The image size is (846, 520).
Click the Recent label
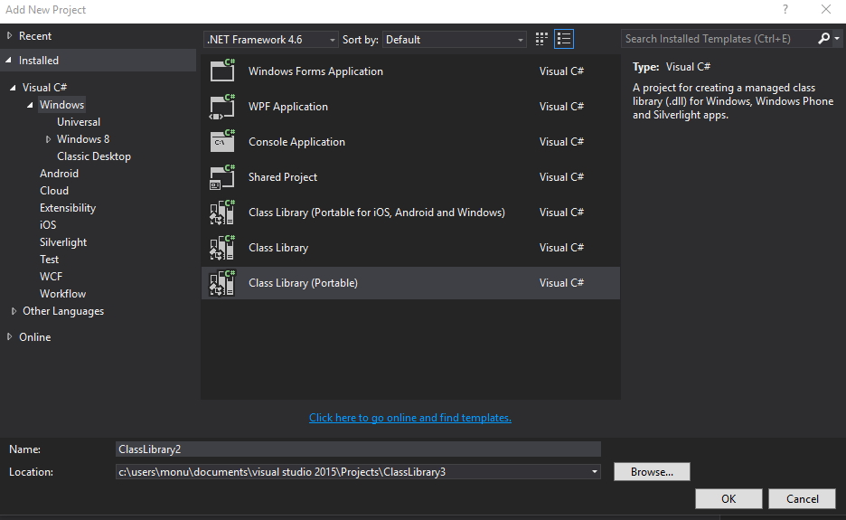pos(35,35)
